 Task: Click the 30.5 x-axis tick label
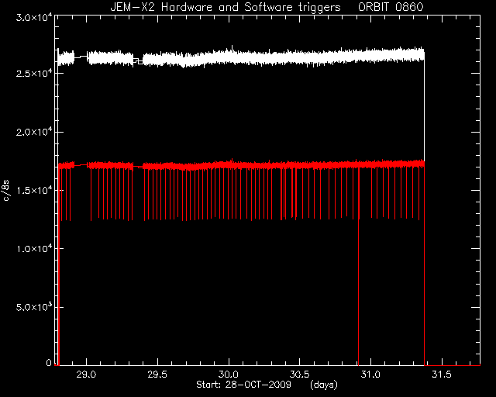point(299,375)
